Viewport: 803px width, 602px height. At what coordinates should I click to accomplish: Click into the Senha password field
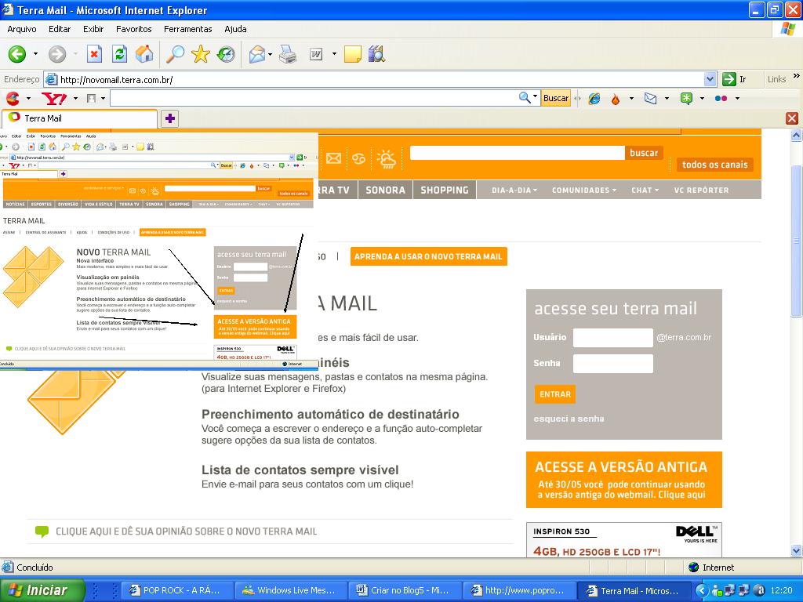coord(613,364)
